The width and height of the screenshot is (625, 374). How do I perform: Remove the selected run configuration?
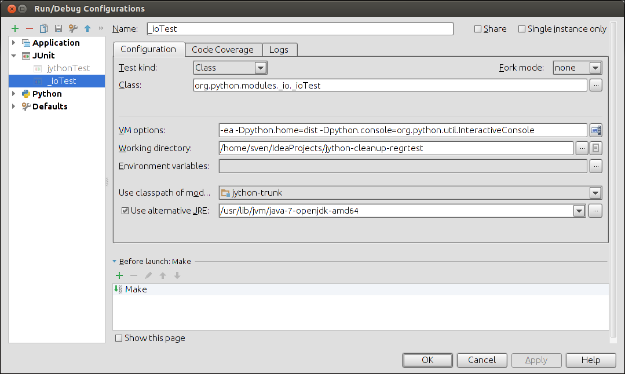pyautogui.click(x=29, y=28)
